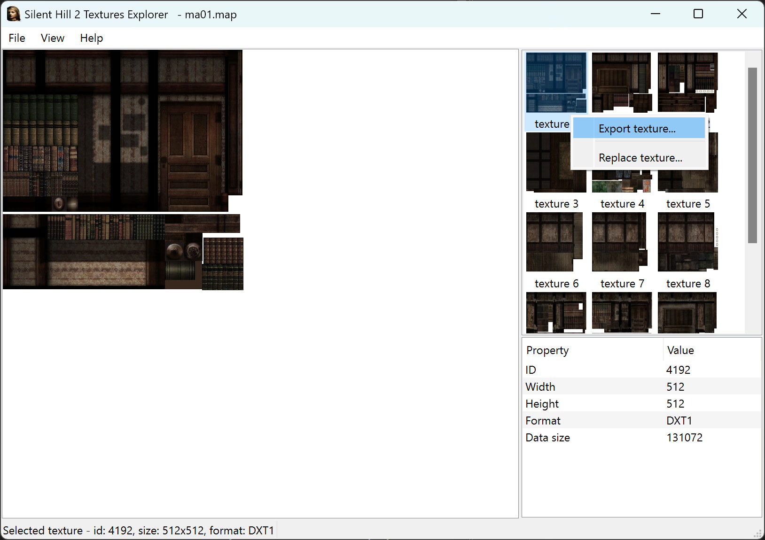
Task: Click the 'texture 5' label
Action: click(688, 204)
